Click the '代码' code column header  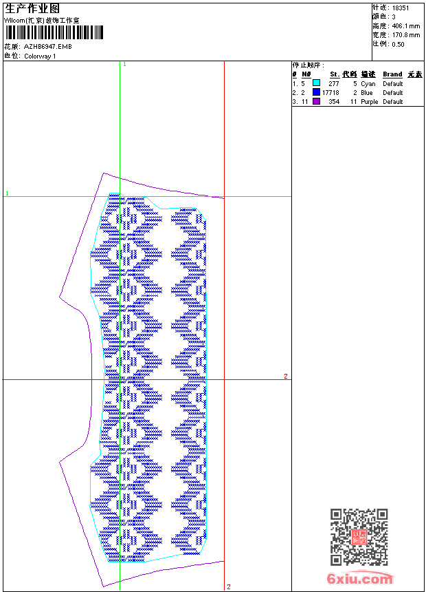(x=350, y=74)
